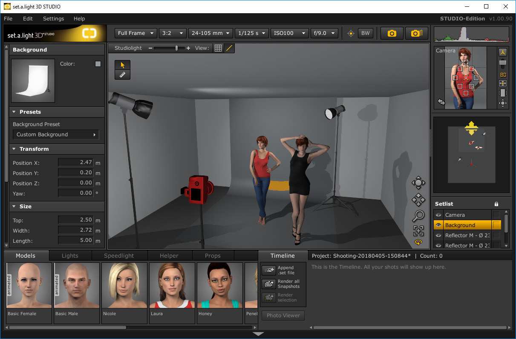Select the ruler measure tool
This screenshot has height=339, width=516.
(122, 75)
